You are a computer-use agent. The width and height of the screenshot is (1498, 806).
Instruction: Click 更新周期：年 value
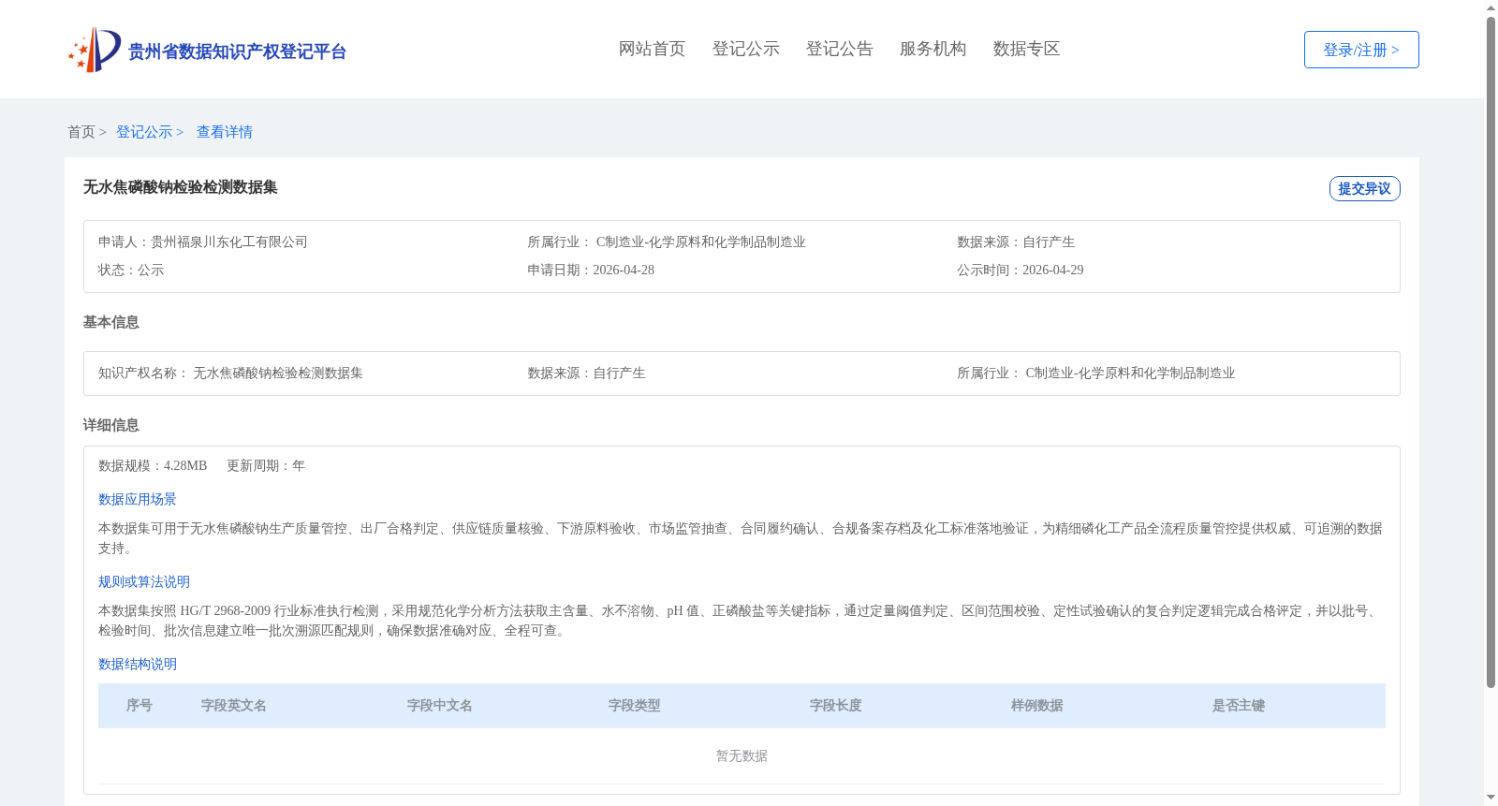pos(266,465)
